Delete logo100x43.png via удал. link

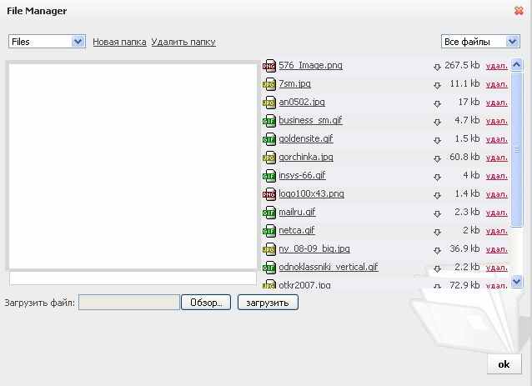click(x=497, y=194)
